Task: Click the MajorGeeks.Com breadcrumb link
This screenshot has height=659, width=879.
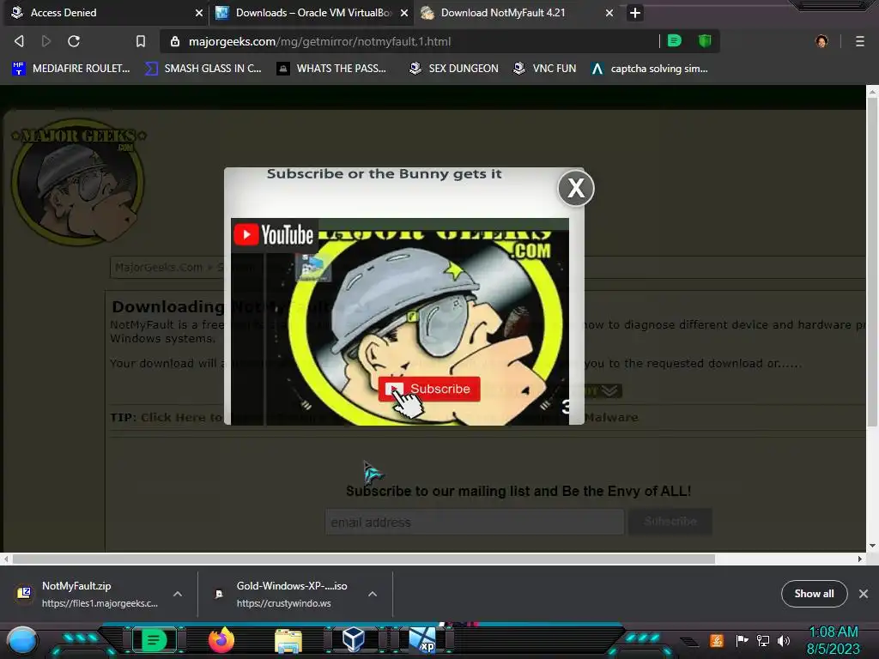Action: click(x=159, y=268)
